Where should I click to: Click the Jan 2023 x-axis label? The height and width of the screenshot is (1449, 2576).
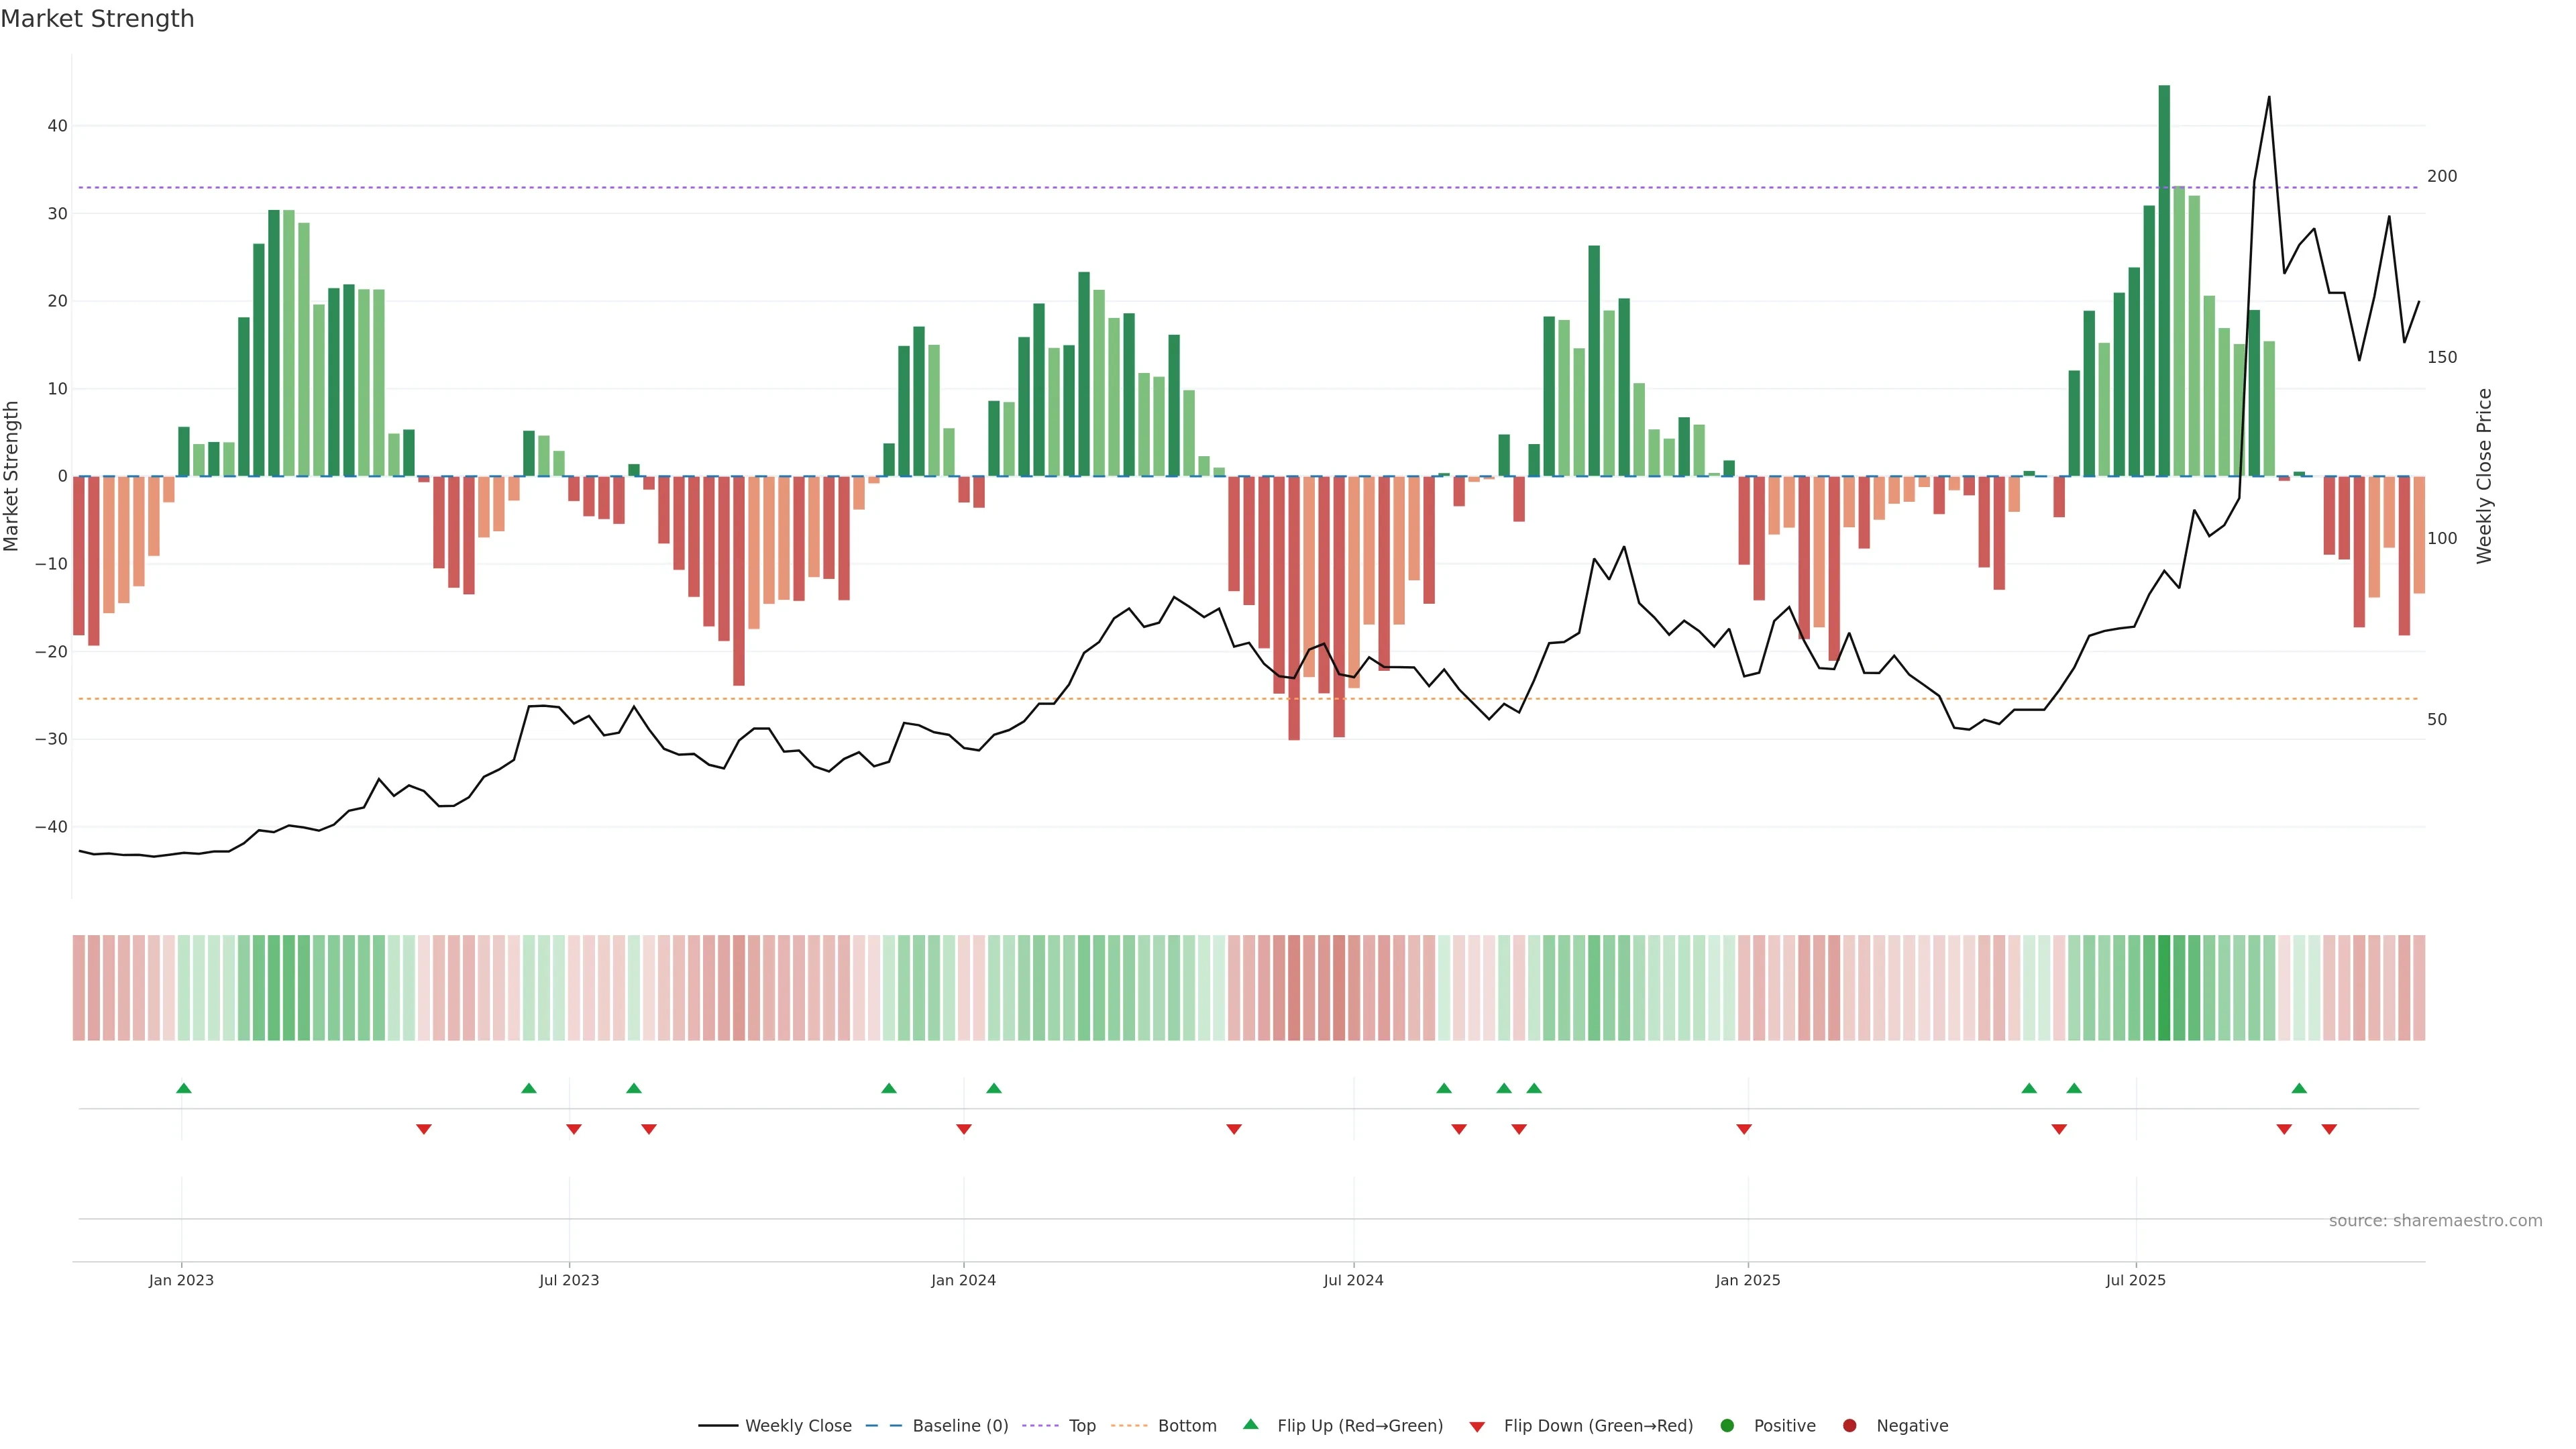[181, 1280]
